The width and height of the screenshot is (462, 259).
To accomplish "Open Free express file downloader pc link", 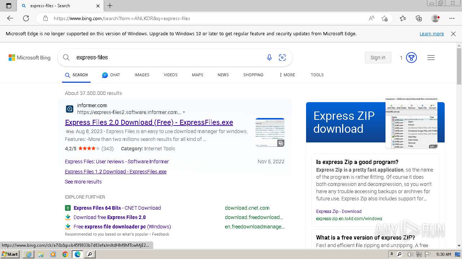I will click(x=122, y=227).
